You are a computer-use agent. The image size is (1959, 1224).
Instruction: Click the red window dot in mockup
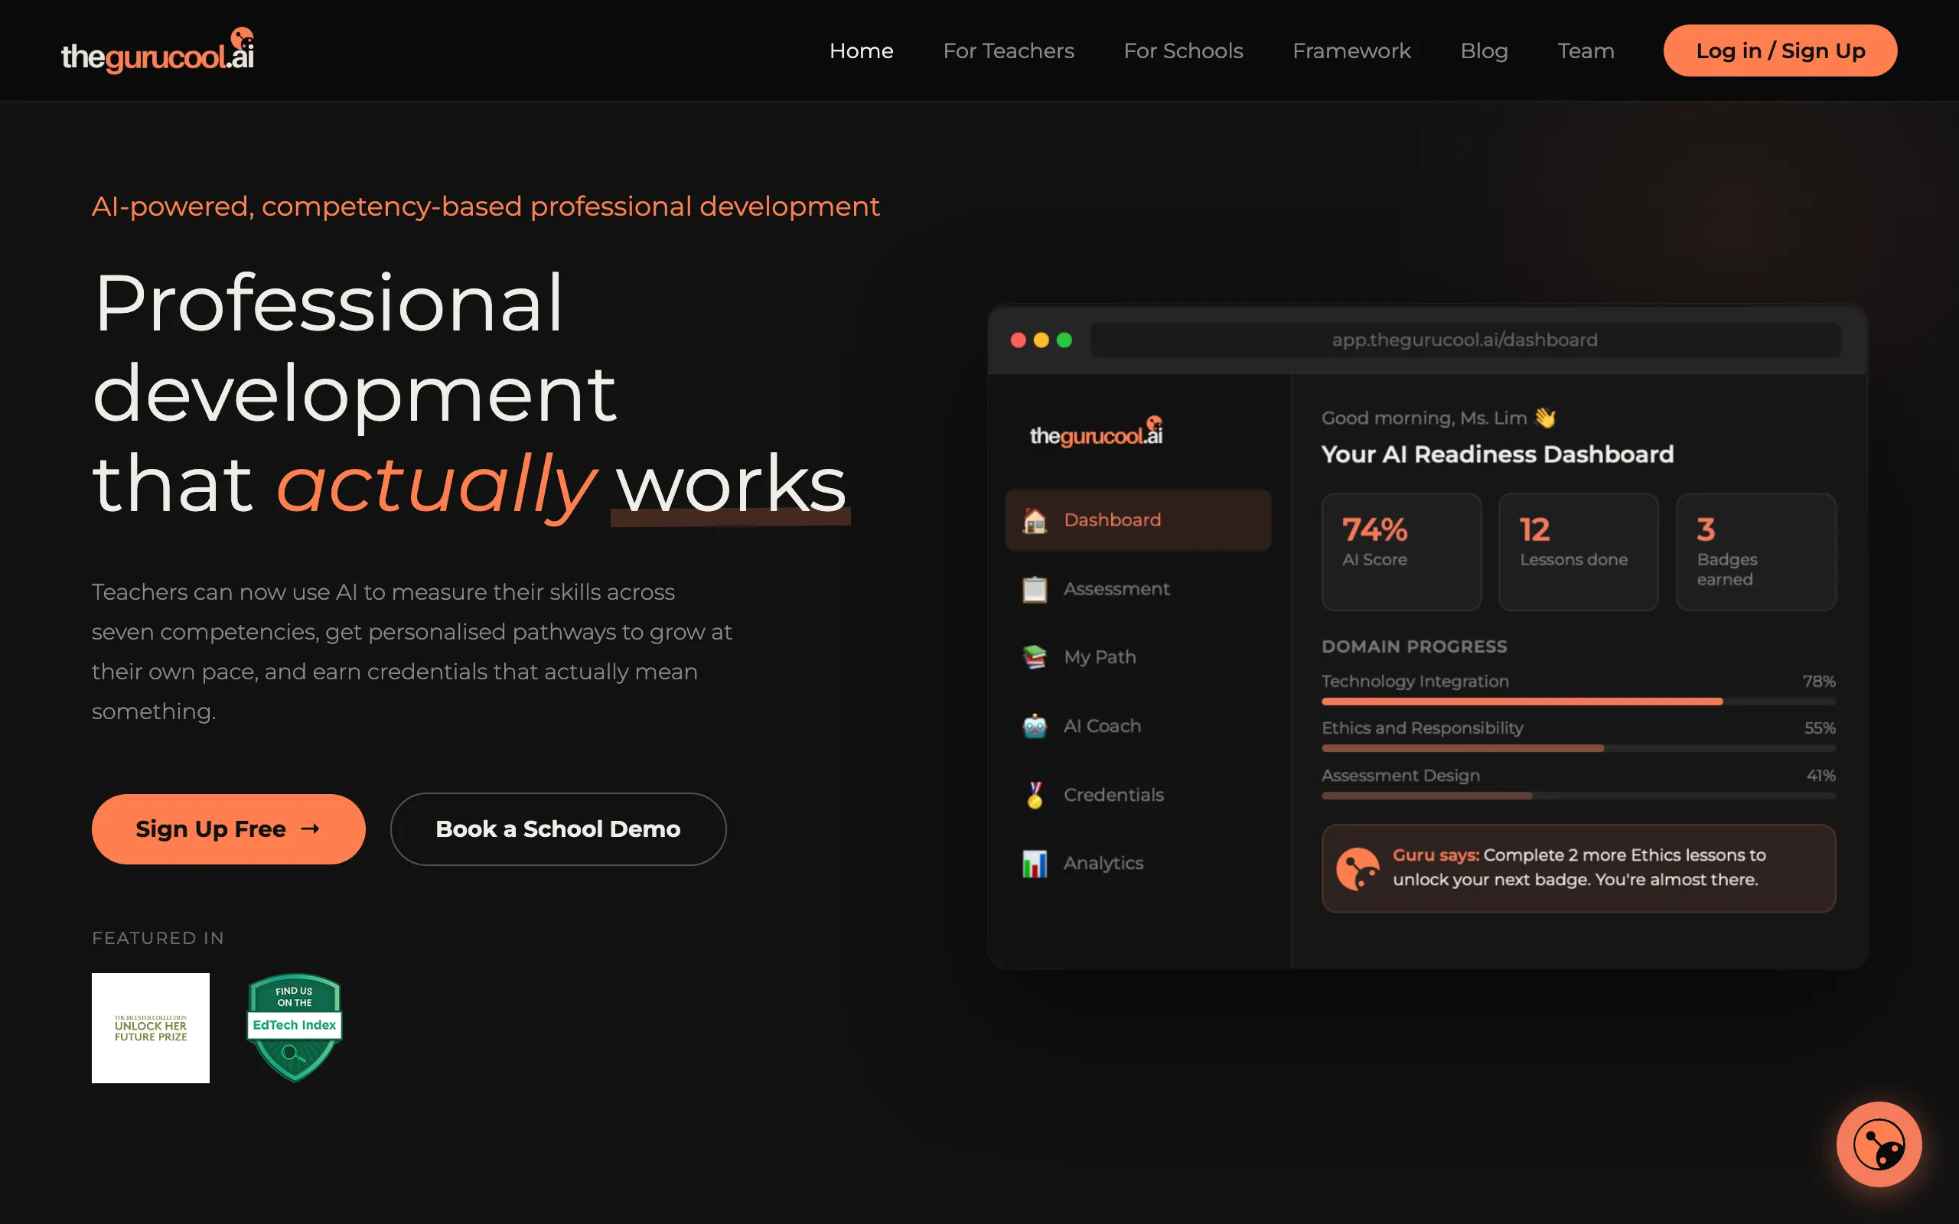(x=1019, y=340)
